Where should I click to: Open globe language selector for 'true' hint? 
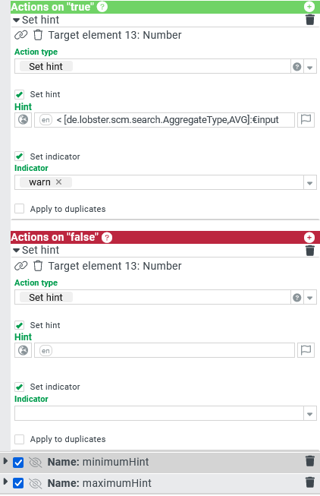(23, 120)
